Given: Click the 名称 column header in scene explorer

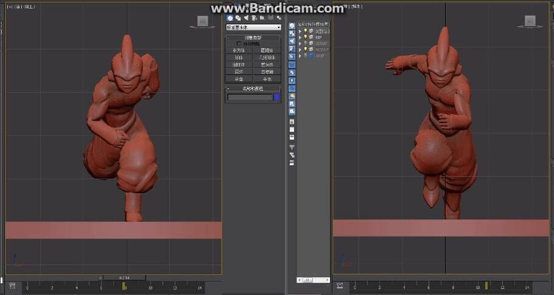Looking at the screenshot, I should point(314,24).
